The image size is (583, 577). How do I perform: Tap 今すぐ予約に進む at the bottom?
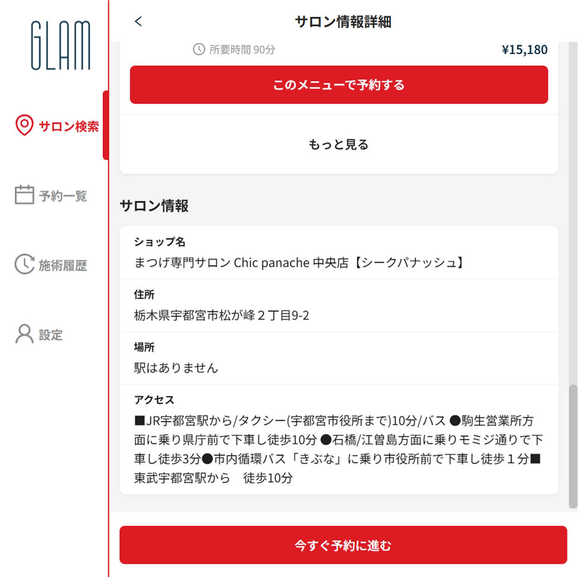(x=344, y=544)
